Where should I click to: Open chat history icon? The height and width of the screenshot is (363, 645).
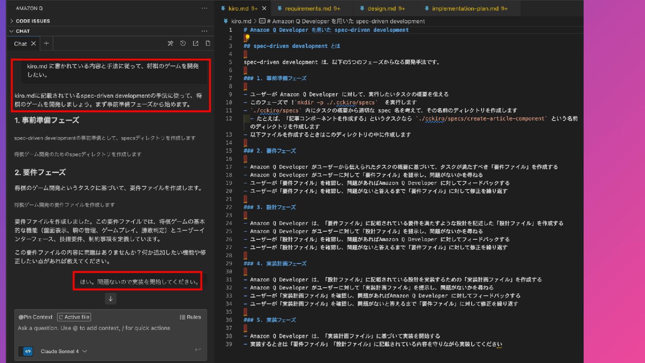pyautogui.click(x=183, y=43)
